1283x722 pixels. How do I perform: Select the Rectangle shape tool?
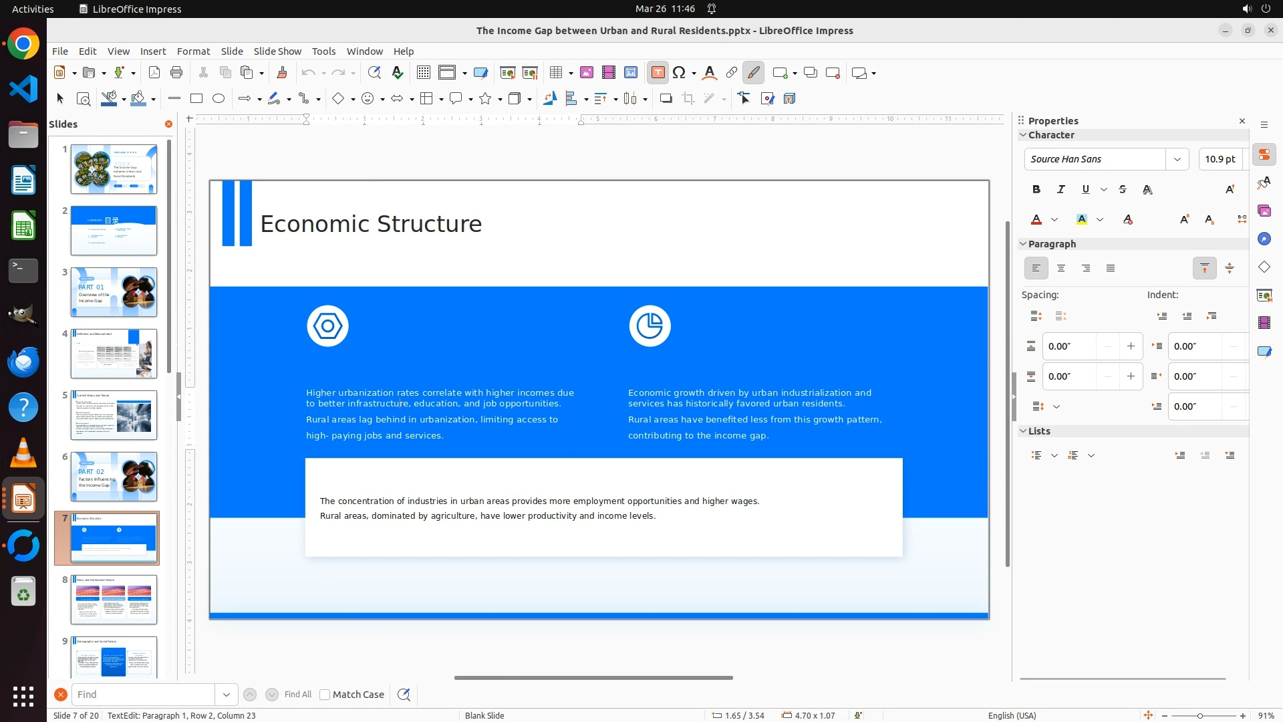(196, 99)
